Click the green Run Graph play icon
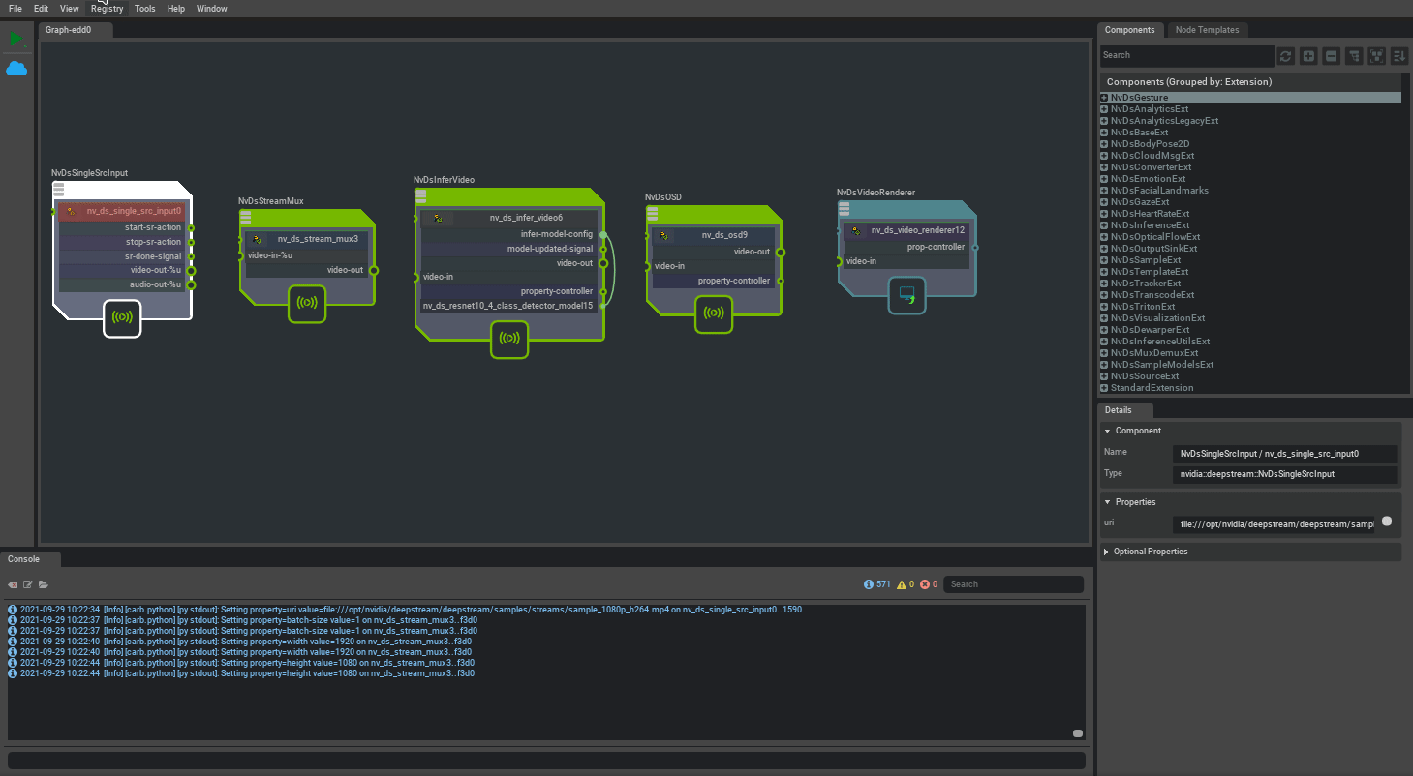This screenshot has width=1413, height=776. tap(15, 39)
